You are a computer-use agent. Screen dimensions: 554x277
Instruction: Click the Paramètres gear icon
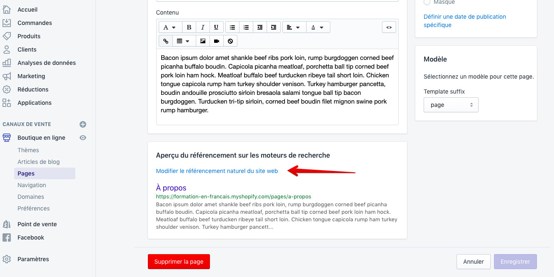[7, 259]
